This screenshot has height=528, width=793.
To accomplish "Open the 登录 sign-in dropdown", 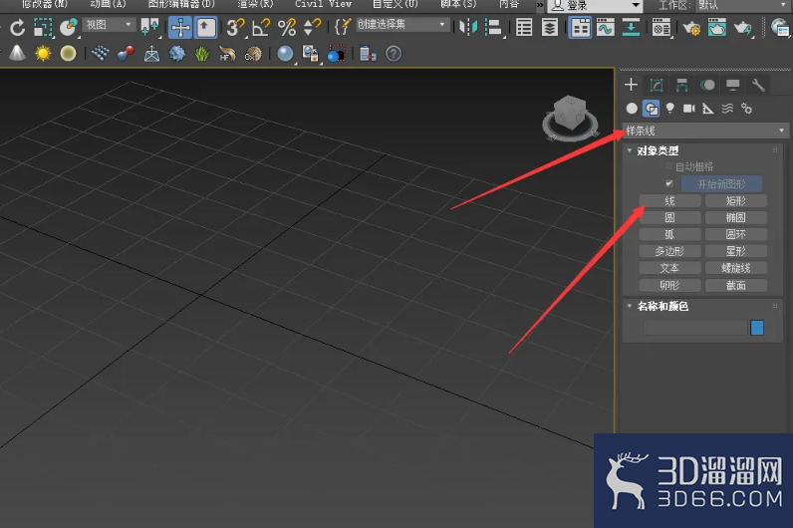I will click(595, 5).
